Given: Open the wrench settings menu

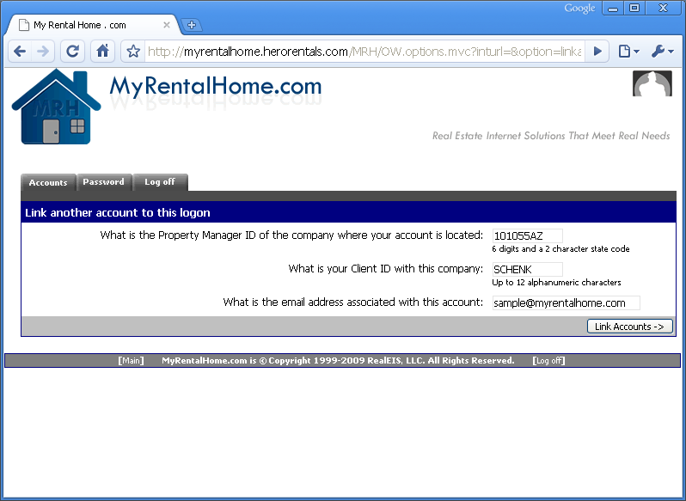Looking at the screenshot, I should click(662, 52).
